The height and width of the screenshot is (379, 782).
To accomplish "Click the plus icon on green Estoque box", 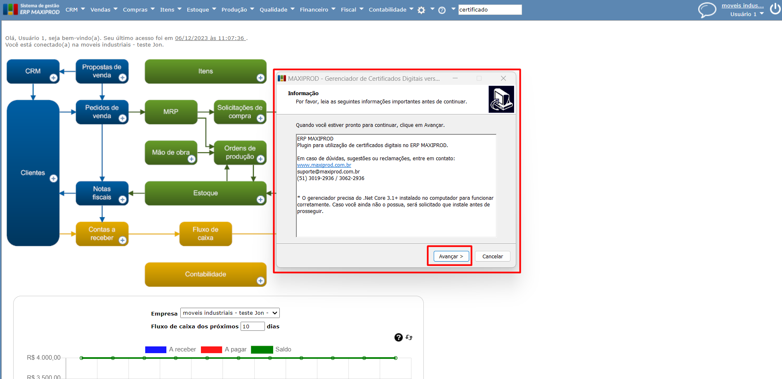I will [260, 200].
